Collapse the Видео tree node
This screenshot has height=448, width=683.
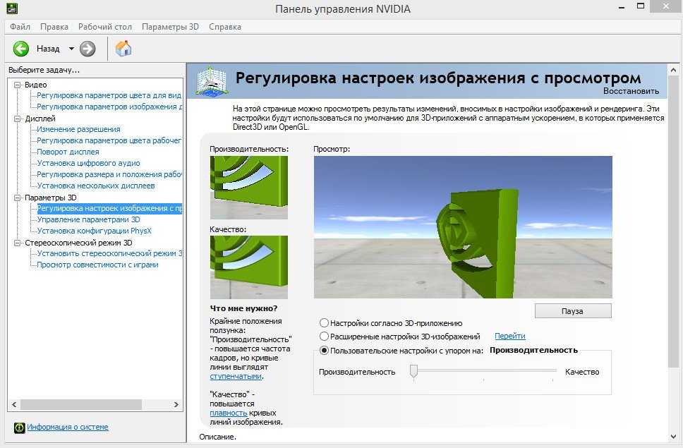click(x=18, y=85)
